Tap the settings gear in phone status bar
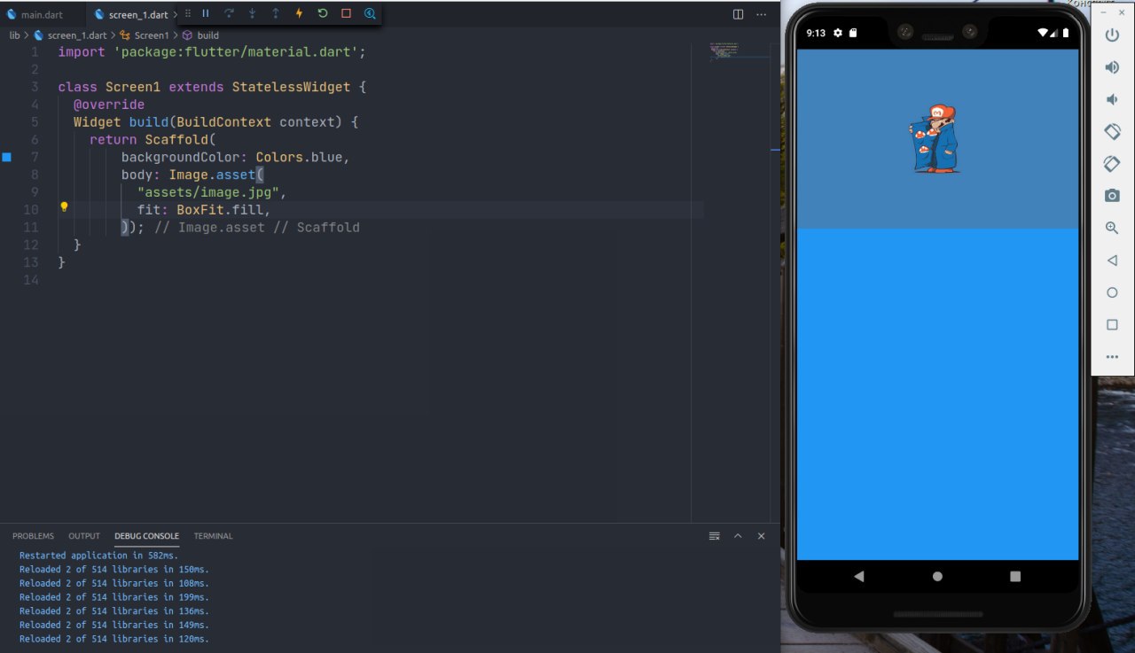The height and width of the screenshot is (653, 1135). pyautogui.click(x=838, y=33)
